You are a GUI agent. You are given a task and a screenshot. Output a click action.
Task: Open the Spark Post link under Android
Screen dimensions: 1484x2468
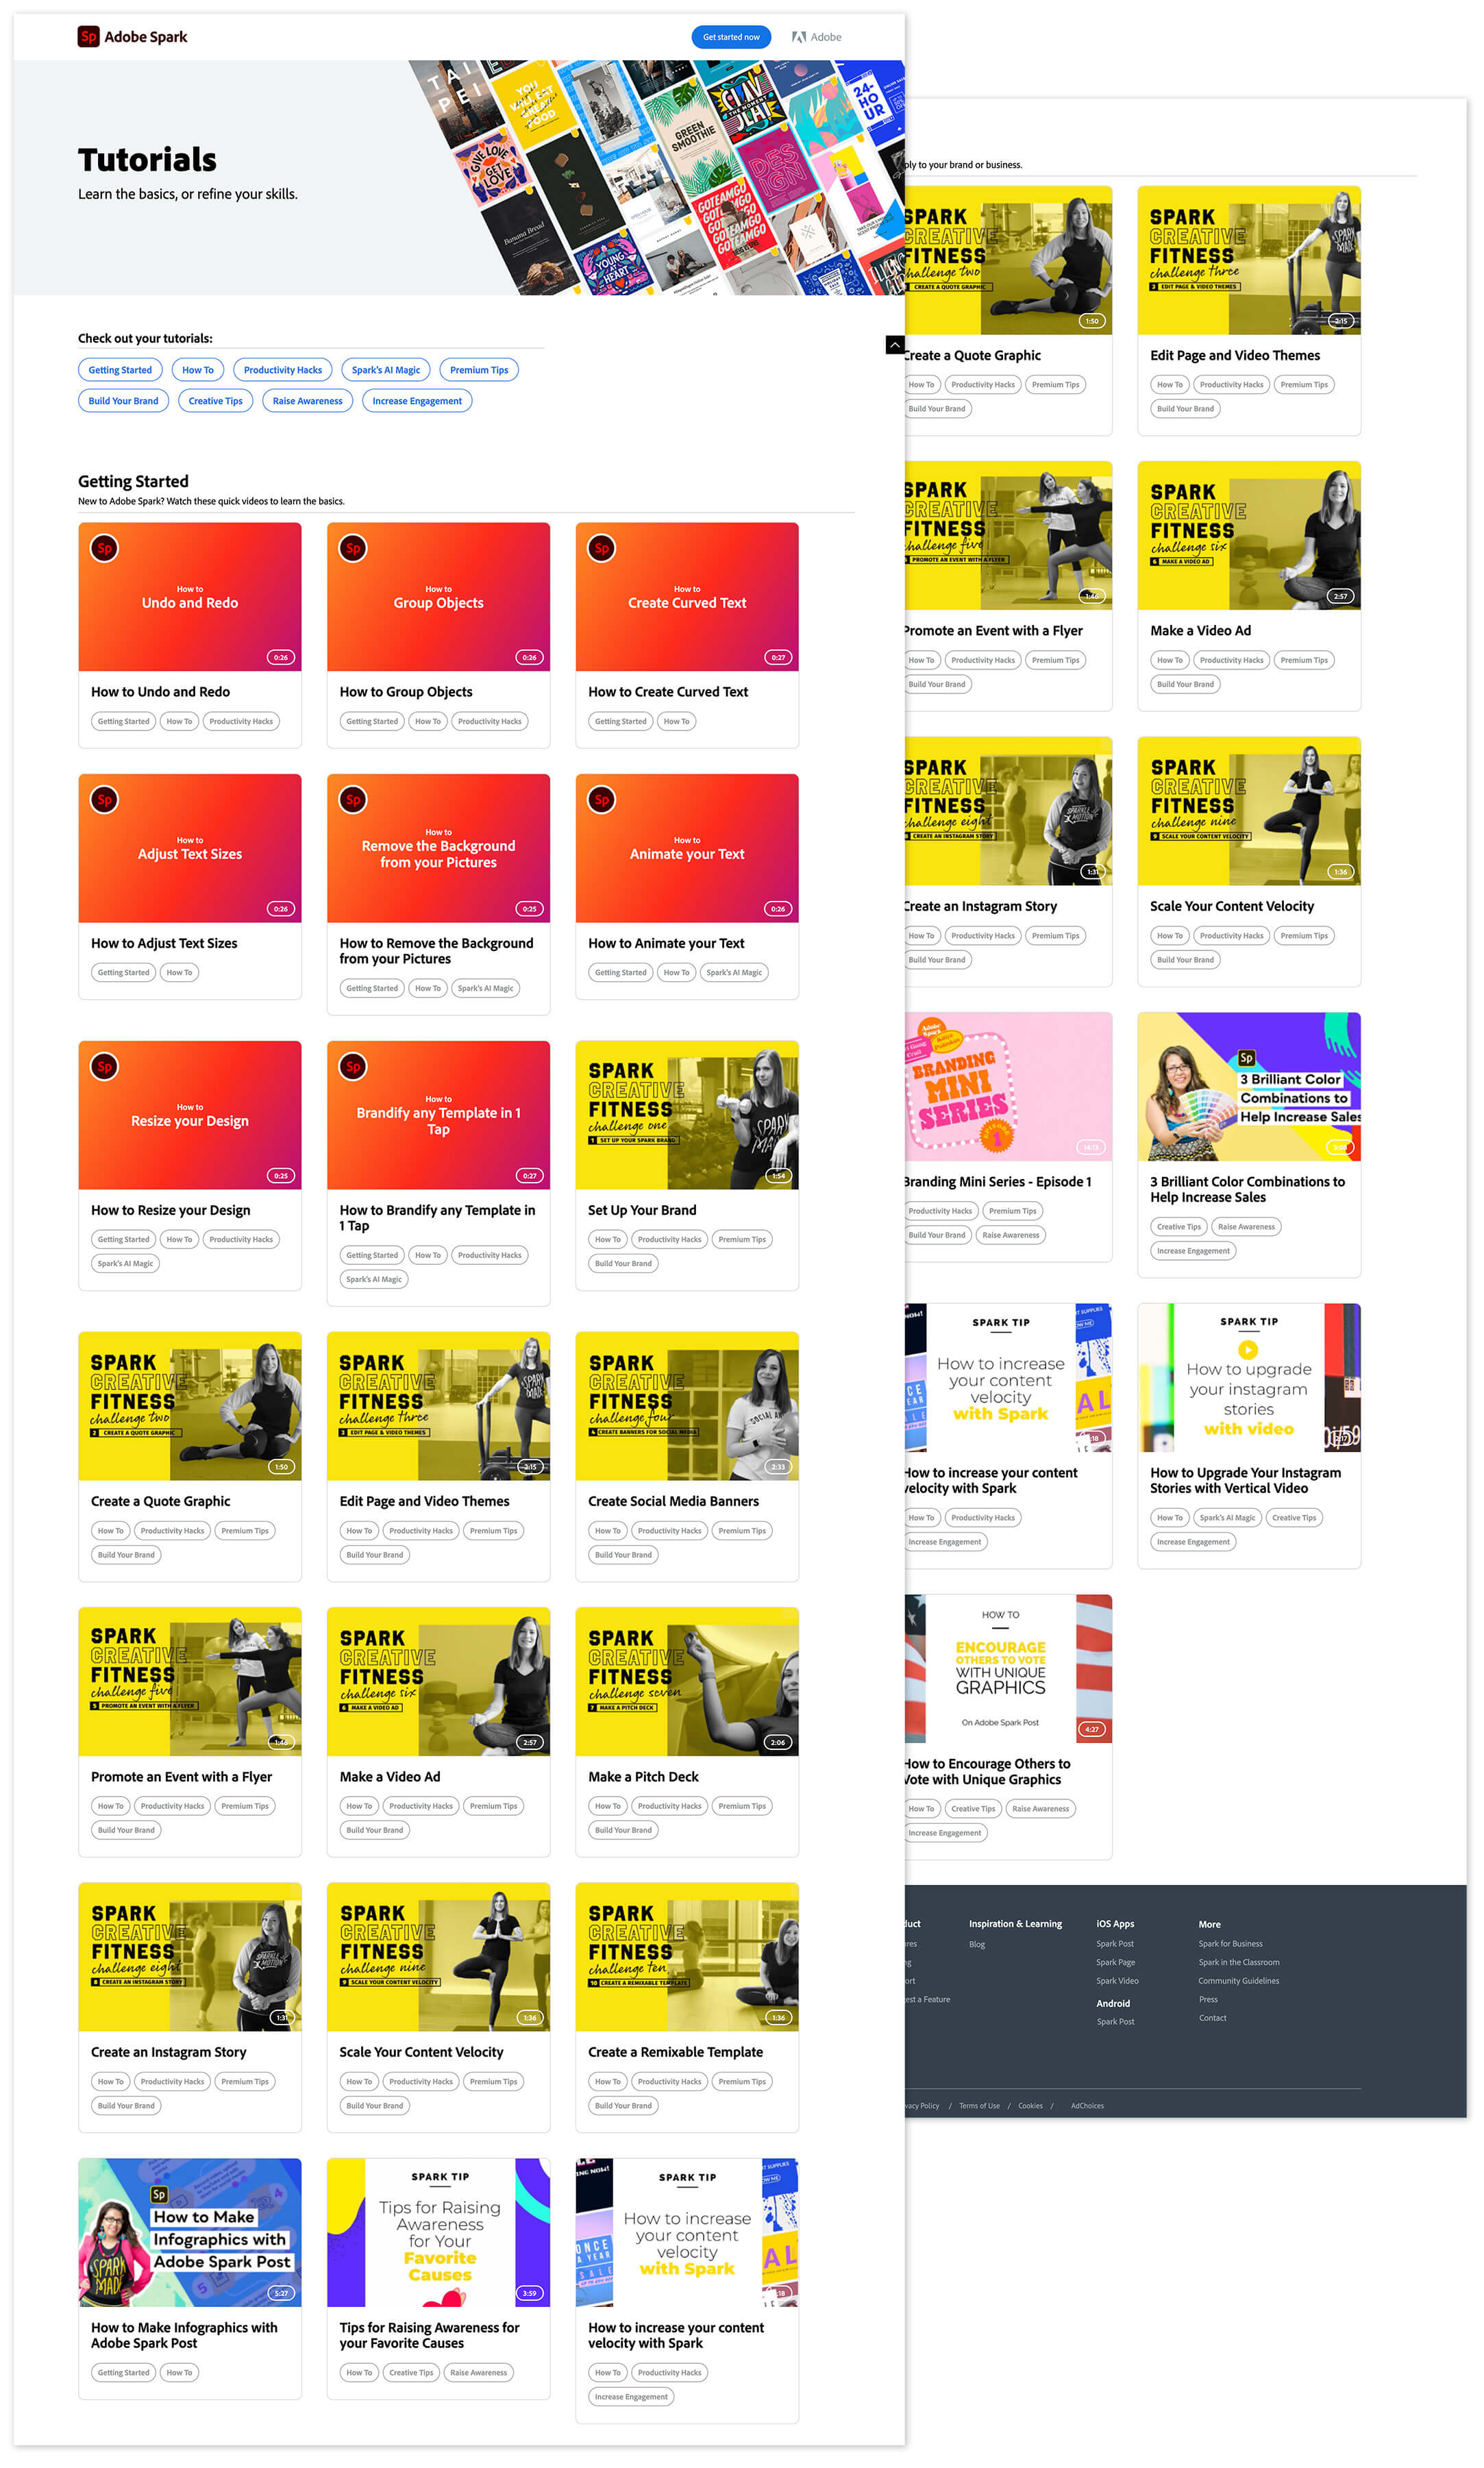(x=1115, y=2022)
